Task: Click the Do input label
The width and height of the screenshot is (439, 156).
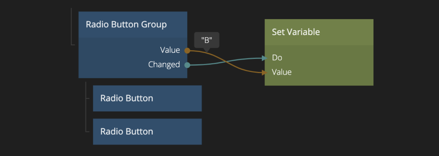Action: (277, 58)
